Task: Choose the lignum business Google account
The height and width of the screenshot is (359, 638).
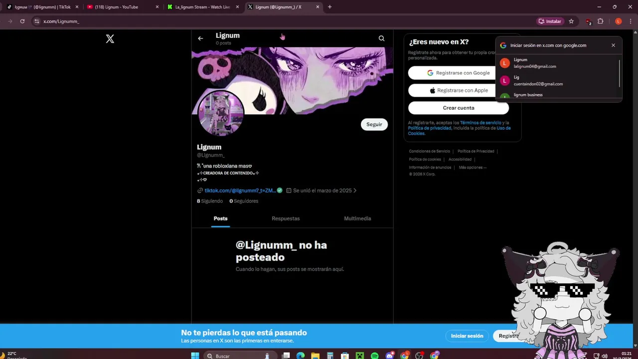Action: 558,95
